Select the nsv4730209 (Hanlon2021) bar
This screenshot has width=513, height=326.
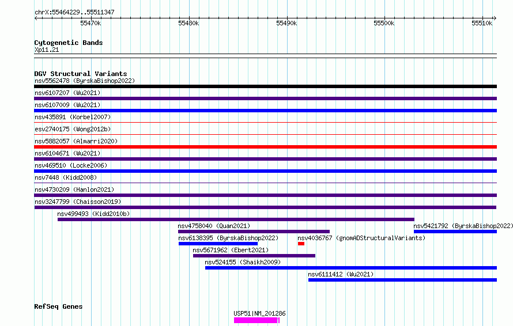point(265,195)
